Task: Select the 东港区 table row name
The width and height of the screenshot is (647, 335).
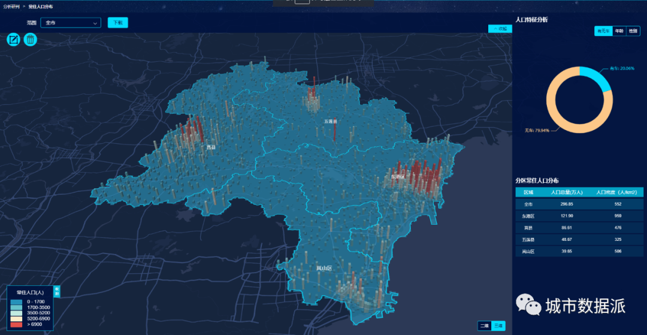Action: pos(528,216)
